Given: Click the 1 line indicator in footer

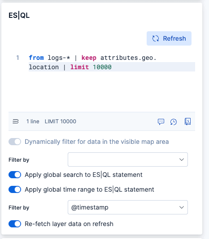Looking at the screenshot, I should (x=33, y=122).
